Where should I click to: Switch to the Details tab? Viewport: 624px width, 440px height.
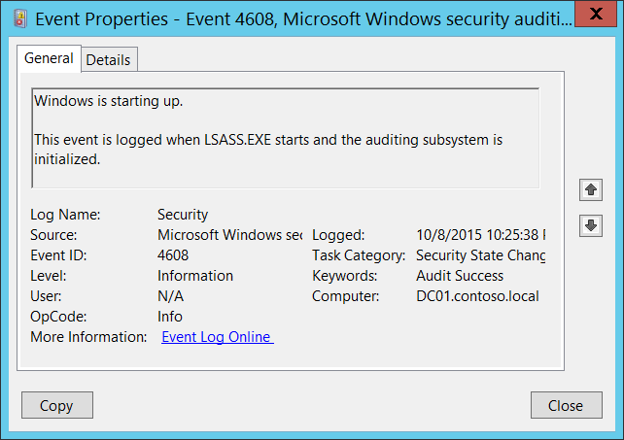tap(108, 59)
